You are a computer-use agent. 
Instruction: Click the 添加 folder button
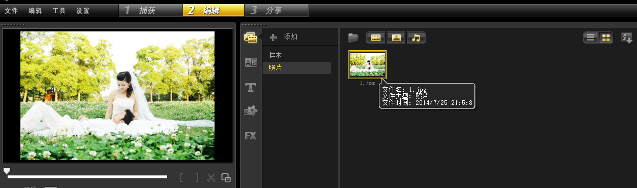pos(283,37)
